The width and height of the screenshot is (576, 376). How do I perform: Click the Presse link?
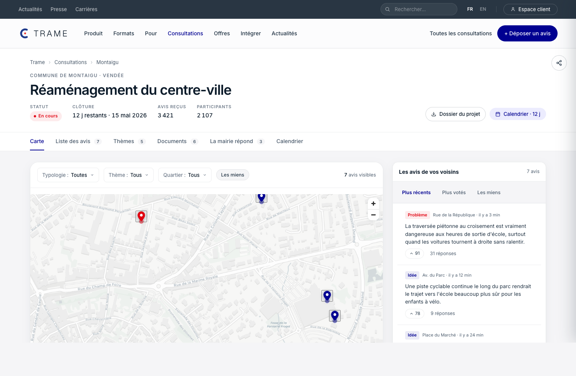pyautogui.click(x=59, y=9)
